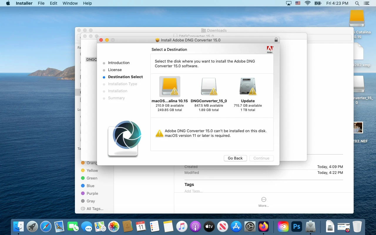Open the Edit menu
This screenshot has height=235, width=376.
[53, 3]
